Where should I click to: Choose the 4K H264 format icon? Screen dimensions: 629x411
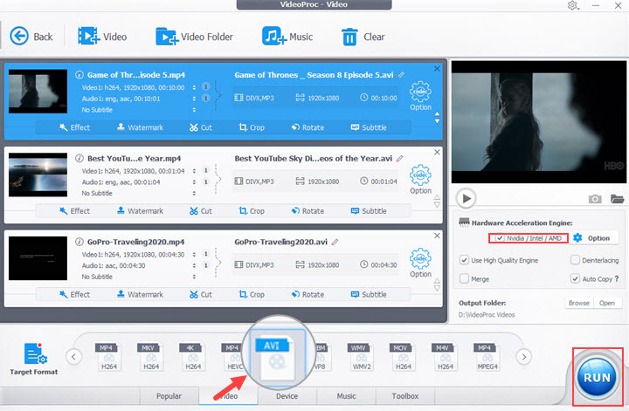193,356
